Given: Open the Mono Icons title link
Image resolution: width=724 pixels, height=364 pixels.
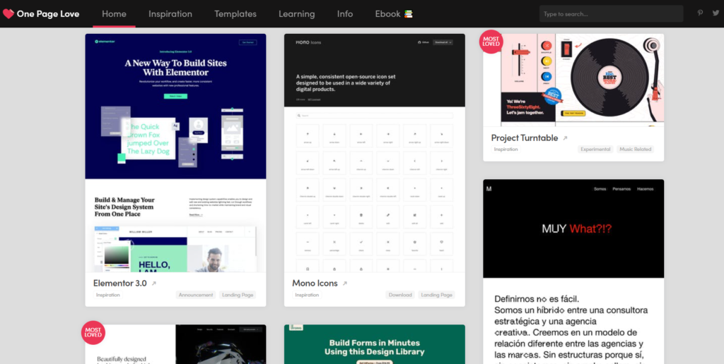Looking at the screenshot, I should (315, 284).
